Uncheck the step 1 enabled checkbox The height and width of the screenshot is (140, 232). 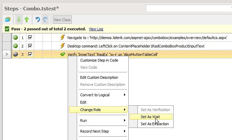pos(30,38)
